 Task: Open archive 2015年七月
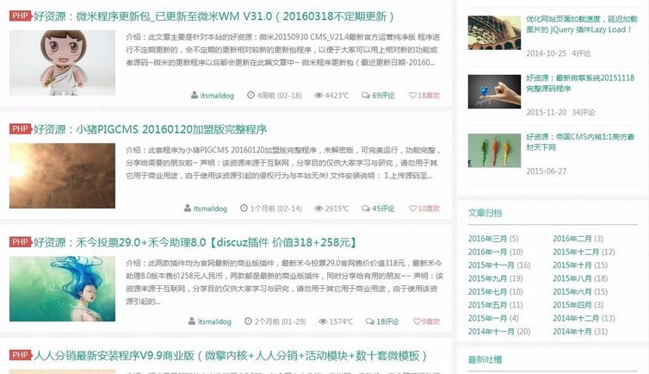[x=487, y=291]
